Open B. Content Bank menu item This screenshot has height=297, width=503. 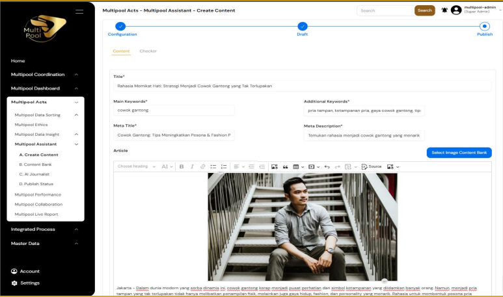[x=35, y=164]
